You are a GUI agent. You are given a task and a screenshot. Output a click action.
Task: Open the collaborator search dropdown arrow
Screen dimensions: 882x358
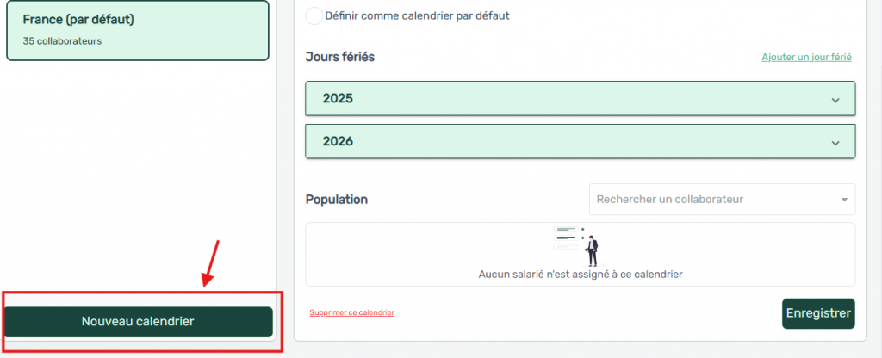pos(844,200)
